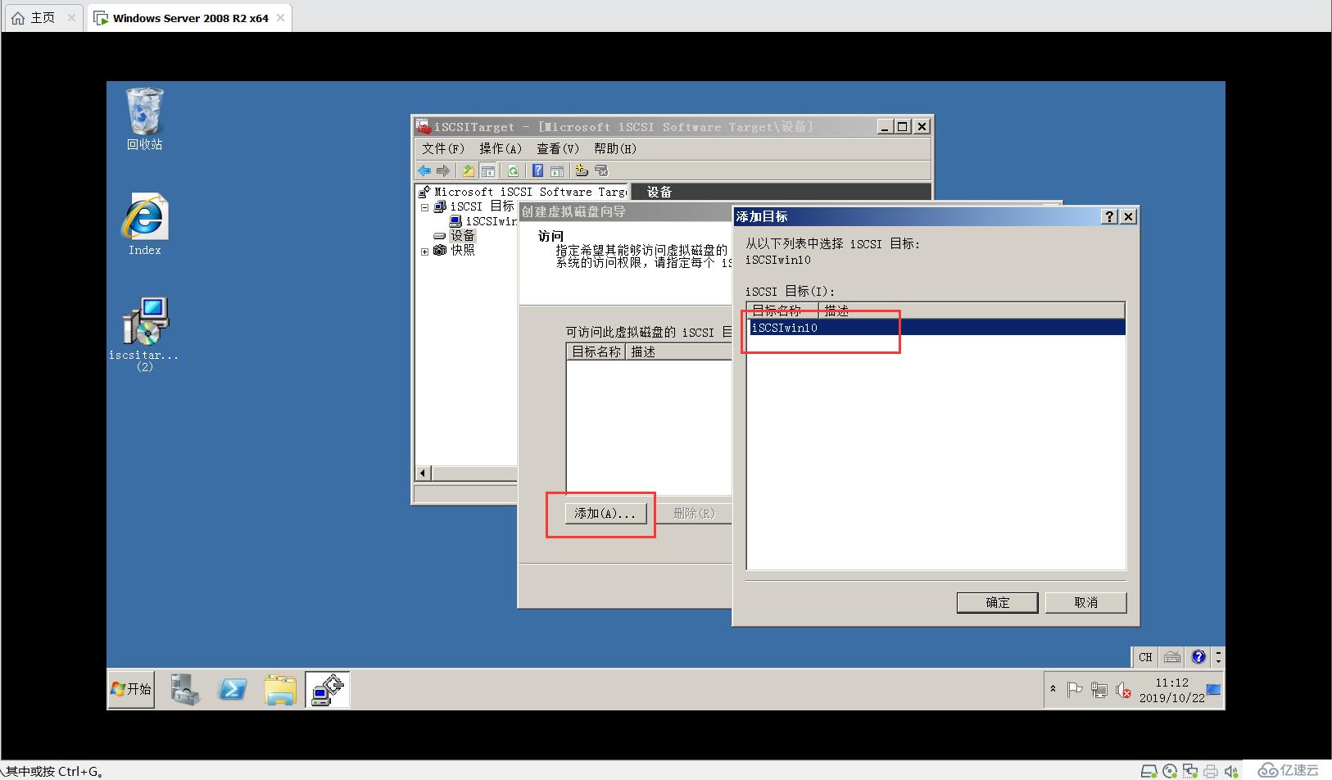Click the VMware CD/DVD status icon
Viewport: 1332px width, 780px height.
pos(1170,771)
